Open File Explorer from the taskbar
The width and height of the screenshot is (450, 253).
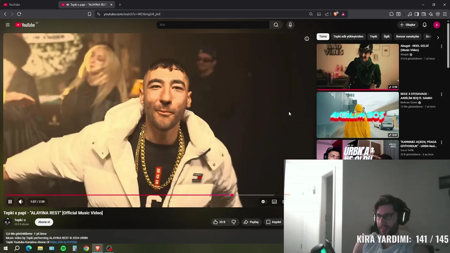(x=40, y=248)
